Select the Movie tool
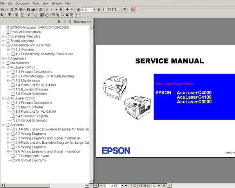 53,15
